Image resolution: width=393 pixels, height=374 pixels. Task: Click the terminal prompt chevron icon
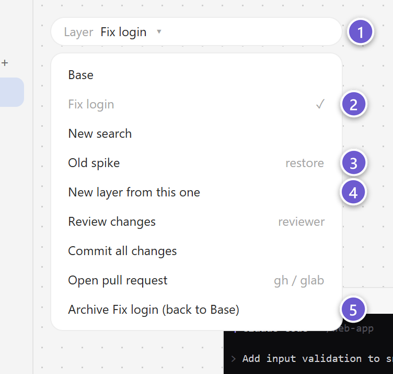click(233, 359)
